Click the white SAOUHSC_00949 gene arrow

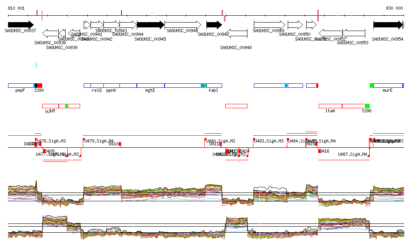(x=270, y=25)
